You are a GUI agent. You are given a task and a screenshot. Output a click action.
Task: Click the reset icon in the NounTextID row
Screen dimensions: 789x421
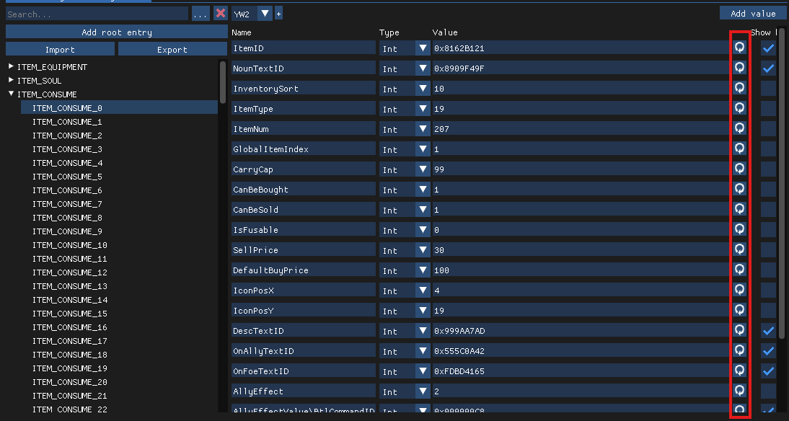click(x=739, y=67)
